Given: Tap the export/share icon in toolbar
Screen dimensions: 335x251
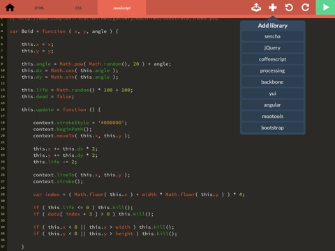Looking at the screenshot, I should tap(256, 8).
